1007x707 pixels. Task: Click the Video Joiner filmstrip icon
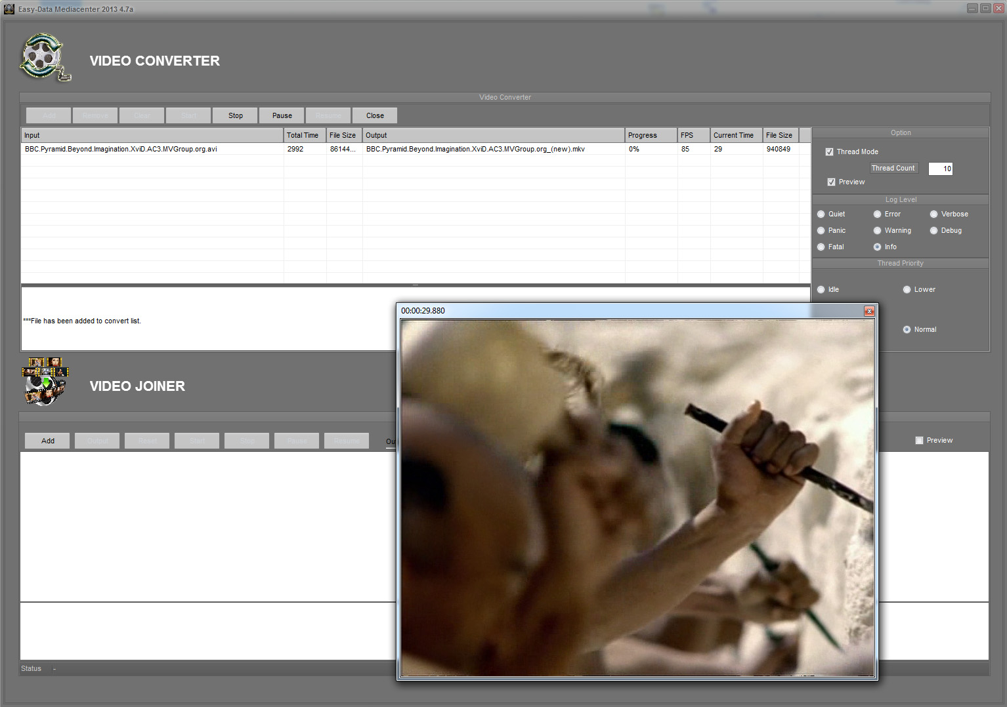(45, 382)
